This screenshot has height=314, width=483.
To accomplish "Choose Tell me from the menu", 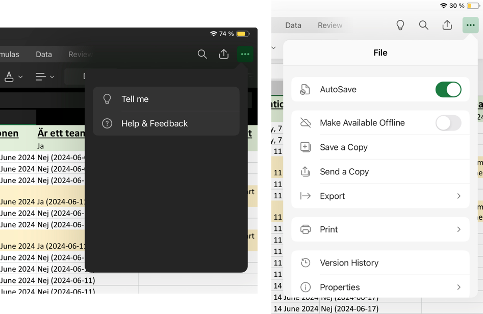I will tap(134, 99).
